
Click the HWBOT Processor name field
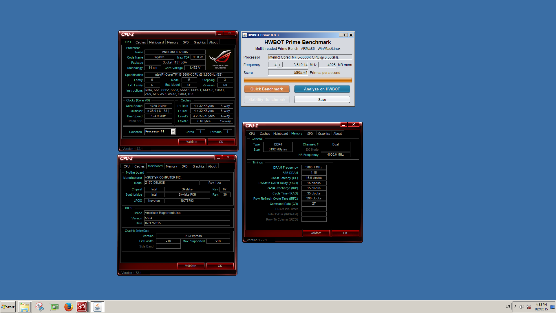310,57
